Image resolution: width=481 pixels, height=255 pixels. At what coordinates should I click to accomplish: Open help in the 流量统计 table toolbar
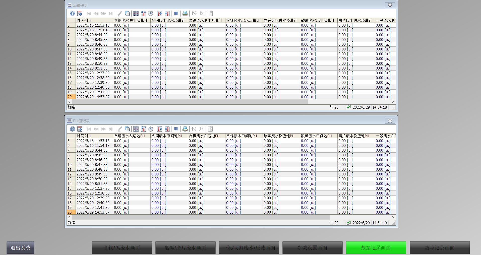(x=72, y=14)
